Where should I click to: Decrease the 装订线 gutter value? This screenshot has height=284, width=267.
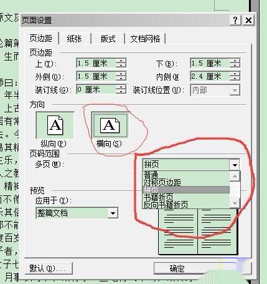click(121, 92)
